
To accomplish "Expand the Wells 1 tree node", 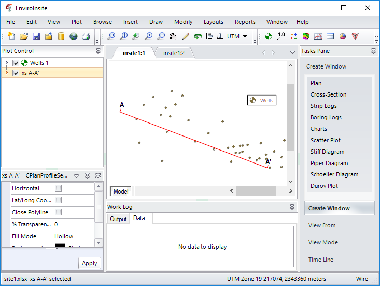I will coord(7,63).
